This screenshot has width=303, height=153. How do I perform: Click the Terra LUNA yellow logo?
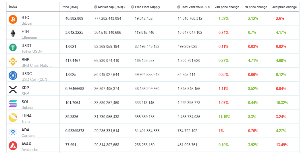13,118
